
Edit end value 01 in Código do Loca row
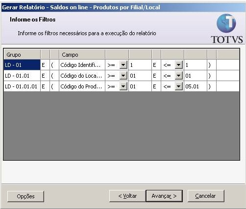196,76
